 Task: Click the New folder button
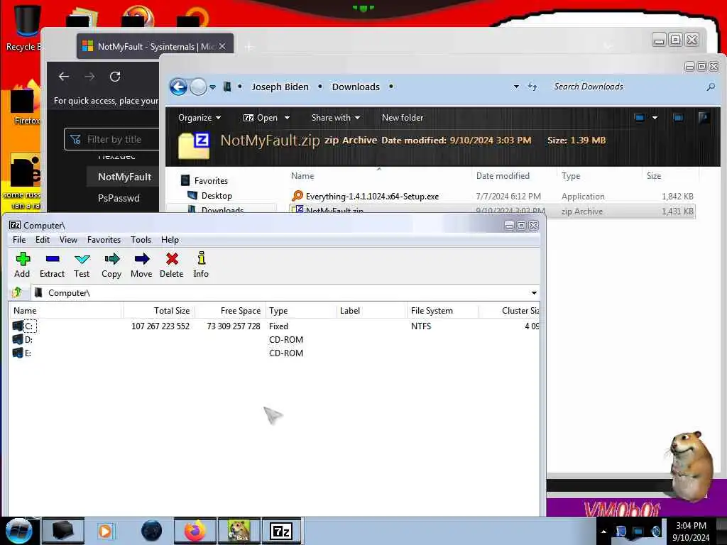(x=403, y=118)
